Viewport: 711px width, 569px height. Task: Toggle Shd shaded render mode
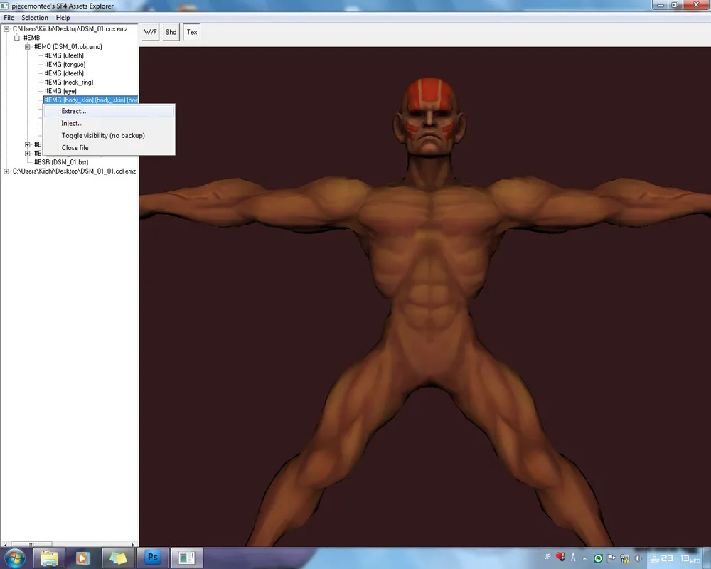[x=171, y=32]
